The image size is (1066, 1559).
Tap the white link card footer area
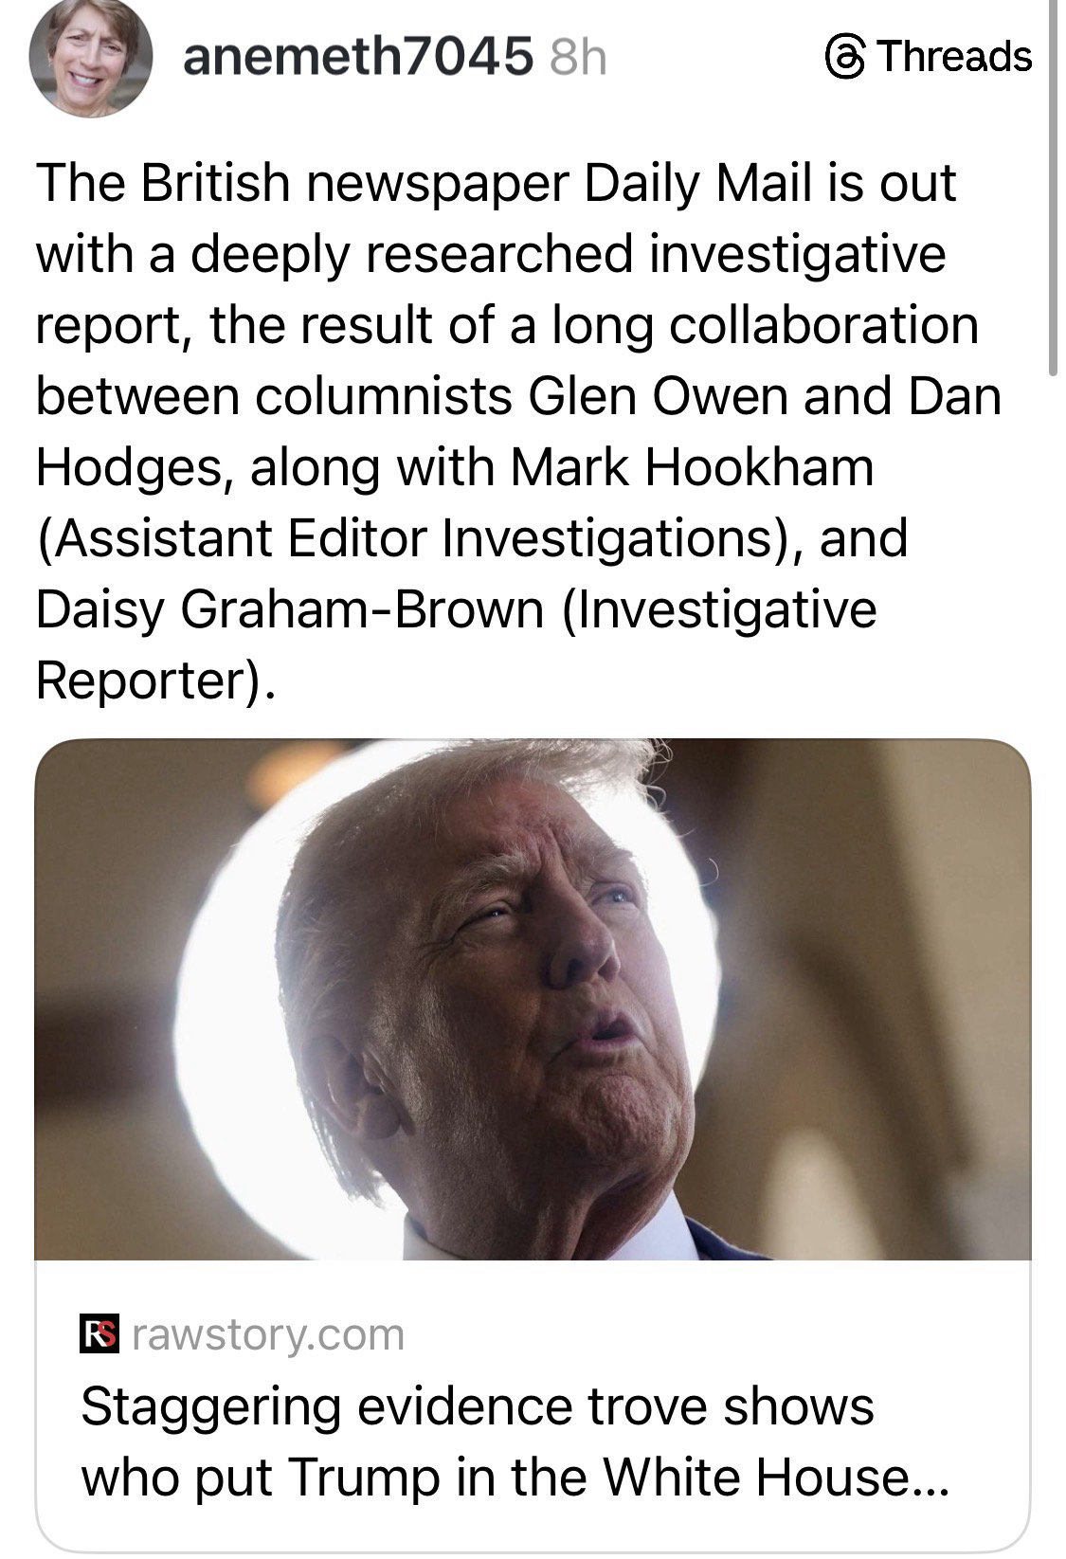[533, 1405]
